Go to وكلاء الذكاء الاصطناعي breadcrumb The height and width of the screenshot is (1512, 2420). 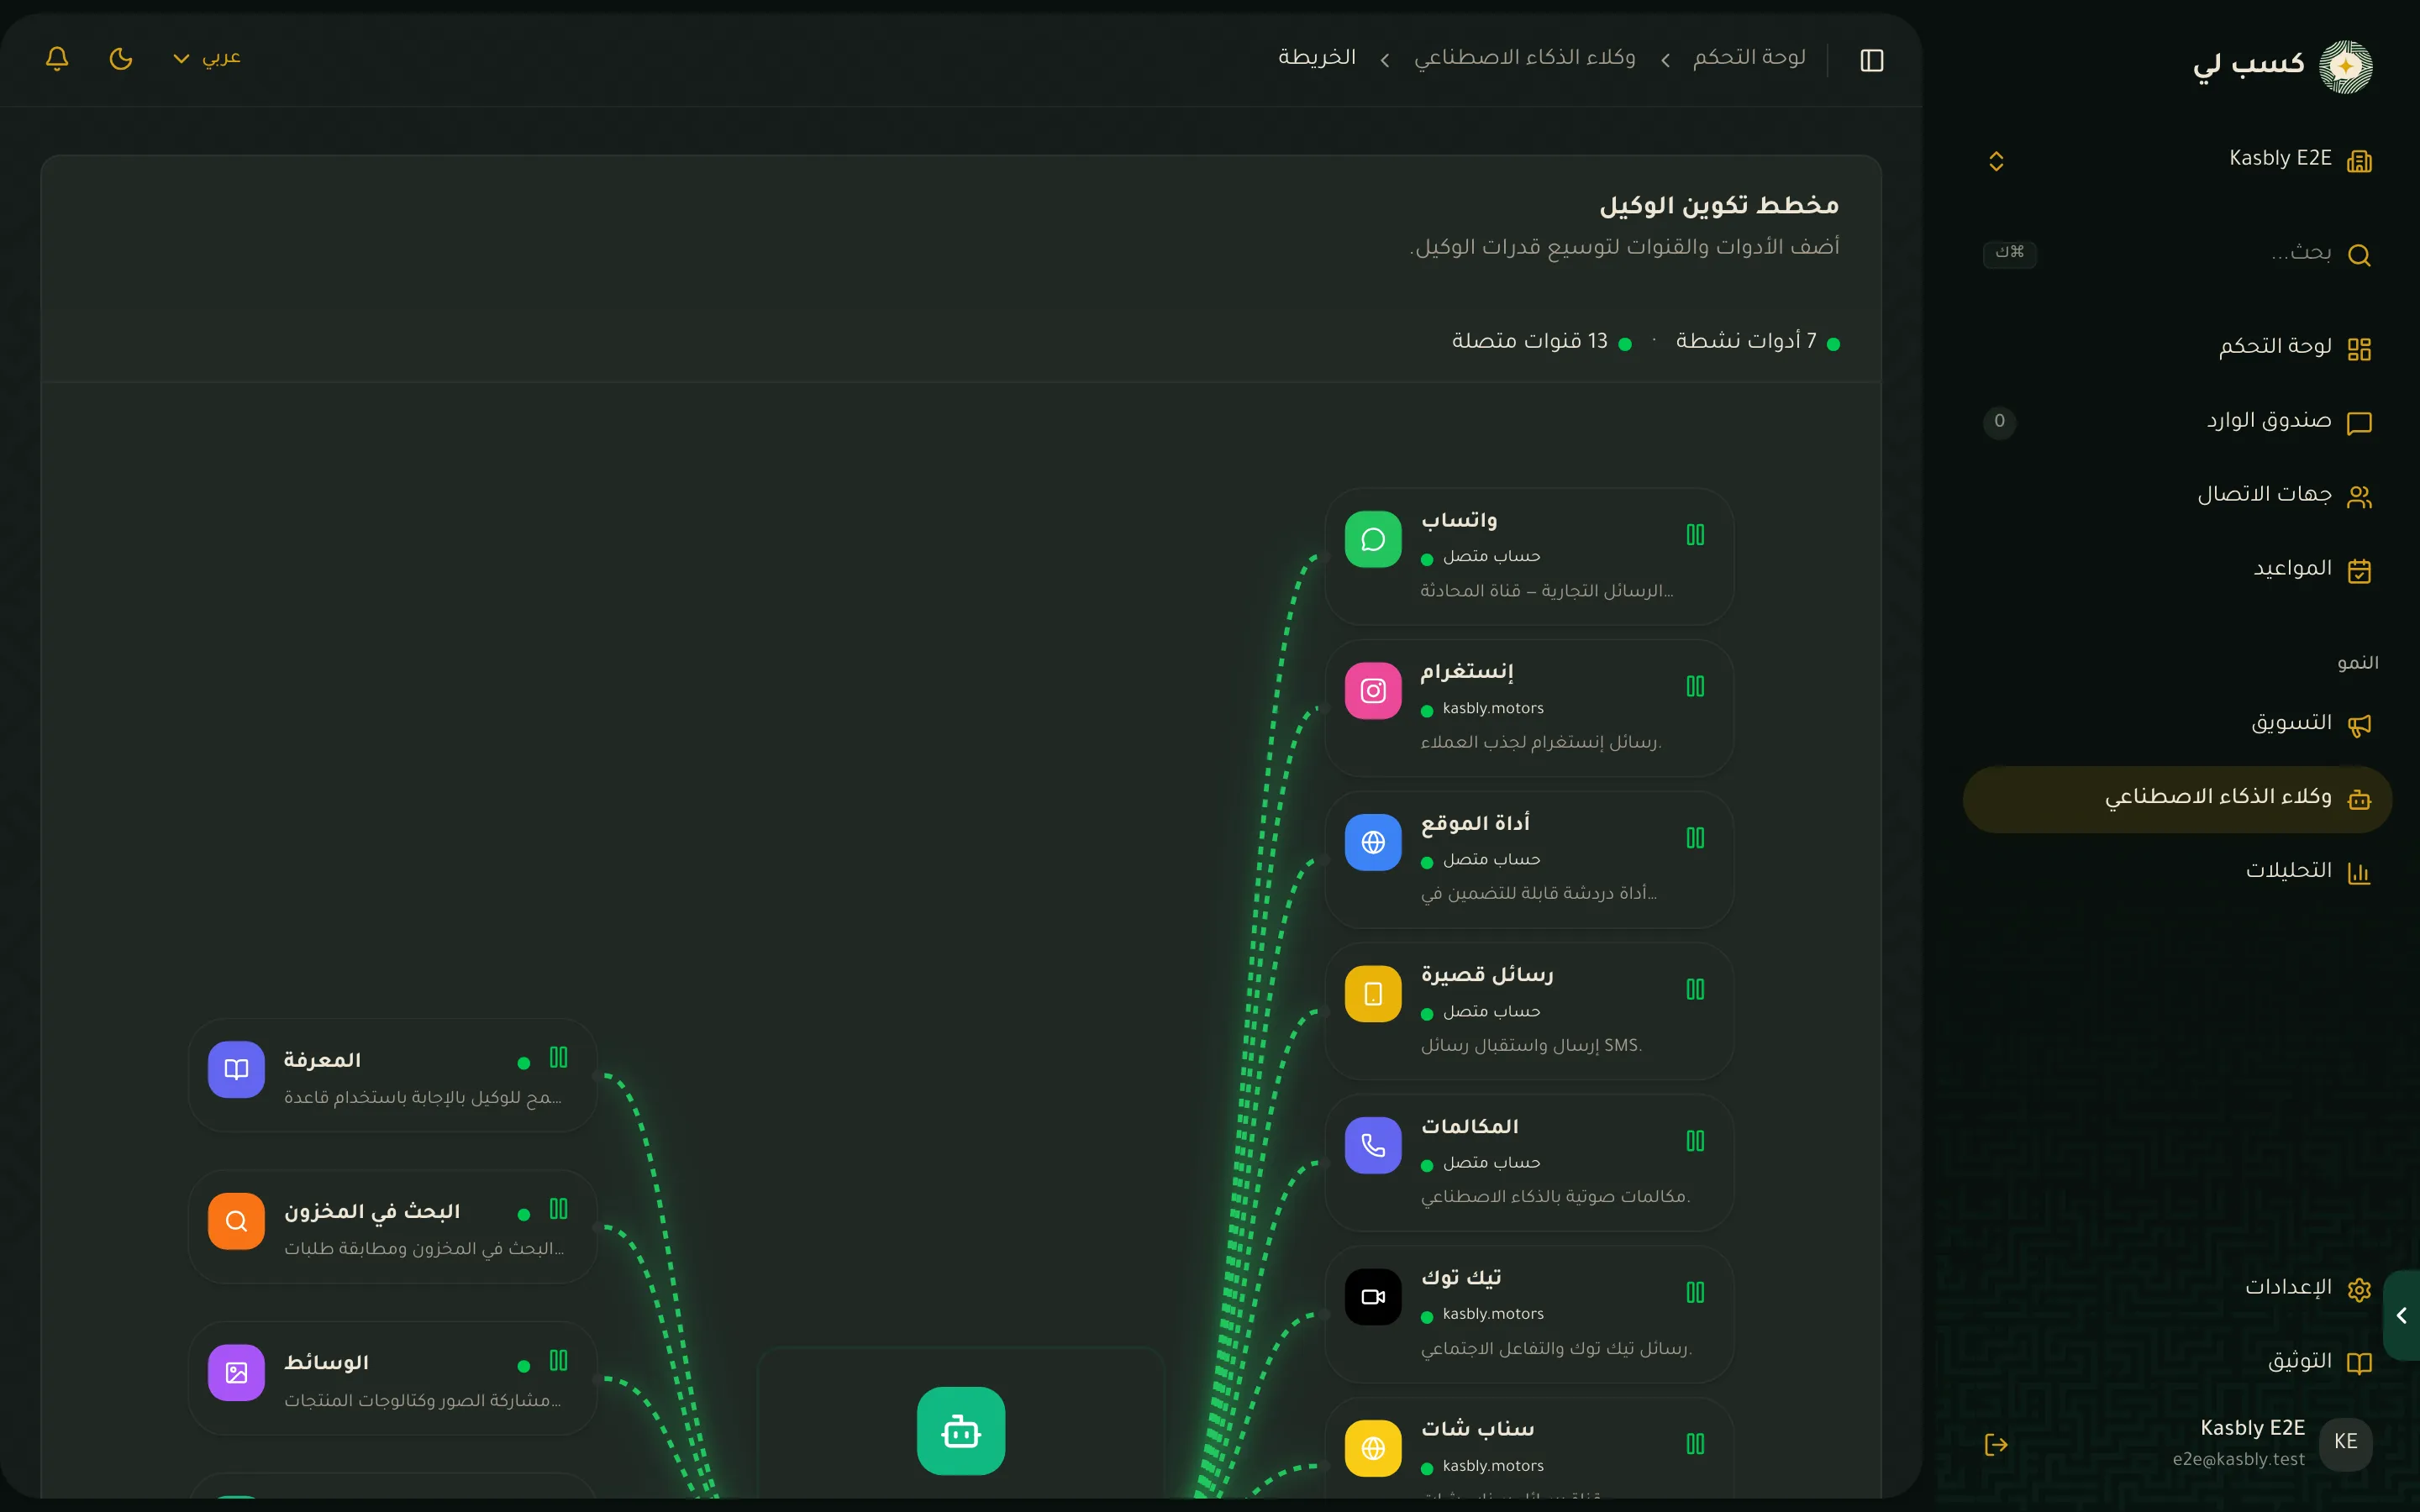(1524, 58)
